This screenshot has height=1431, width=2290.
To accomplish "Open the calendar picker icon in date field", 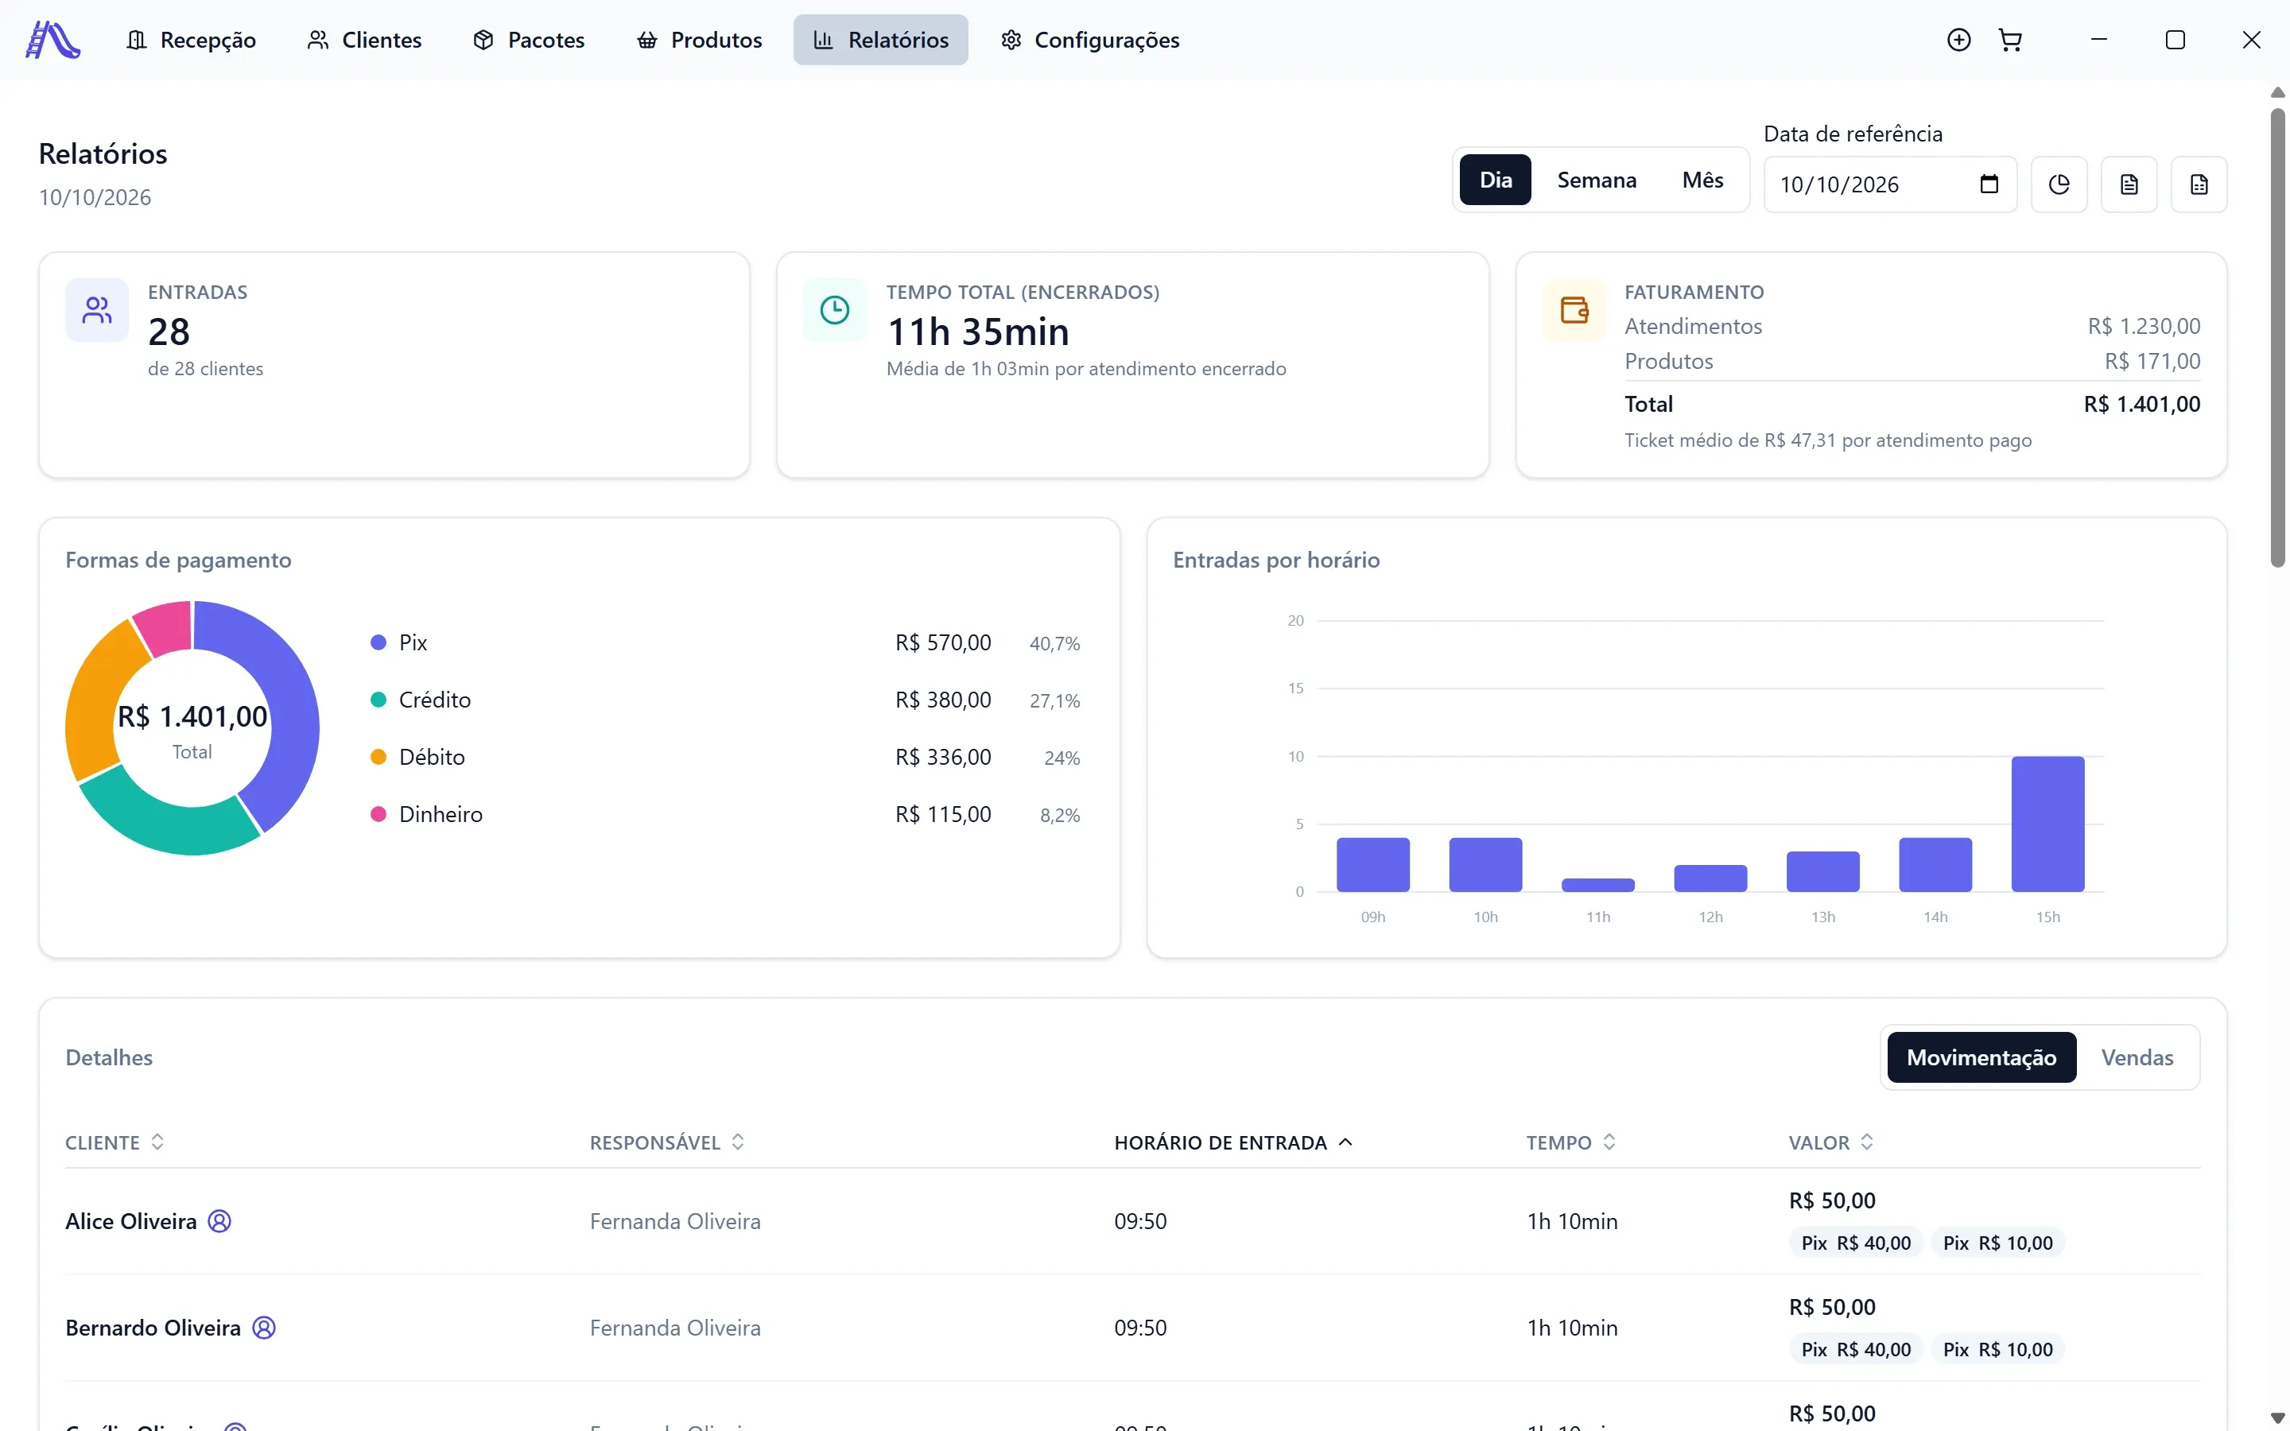I will (x=1989, y=184).
